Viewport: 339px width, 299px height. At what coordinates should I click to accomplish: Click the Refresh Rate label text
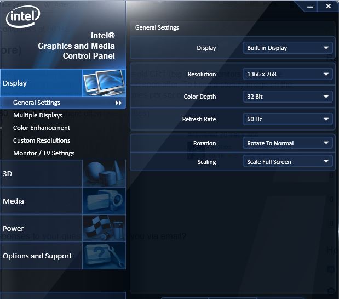[199, 119]
